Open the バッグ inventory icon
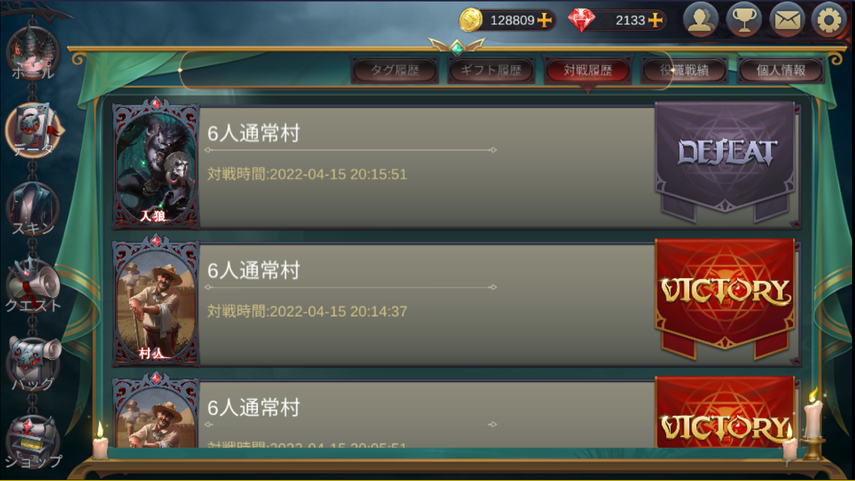The width and height of the screenshot is (855, 481). click(x=33, y=364)
